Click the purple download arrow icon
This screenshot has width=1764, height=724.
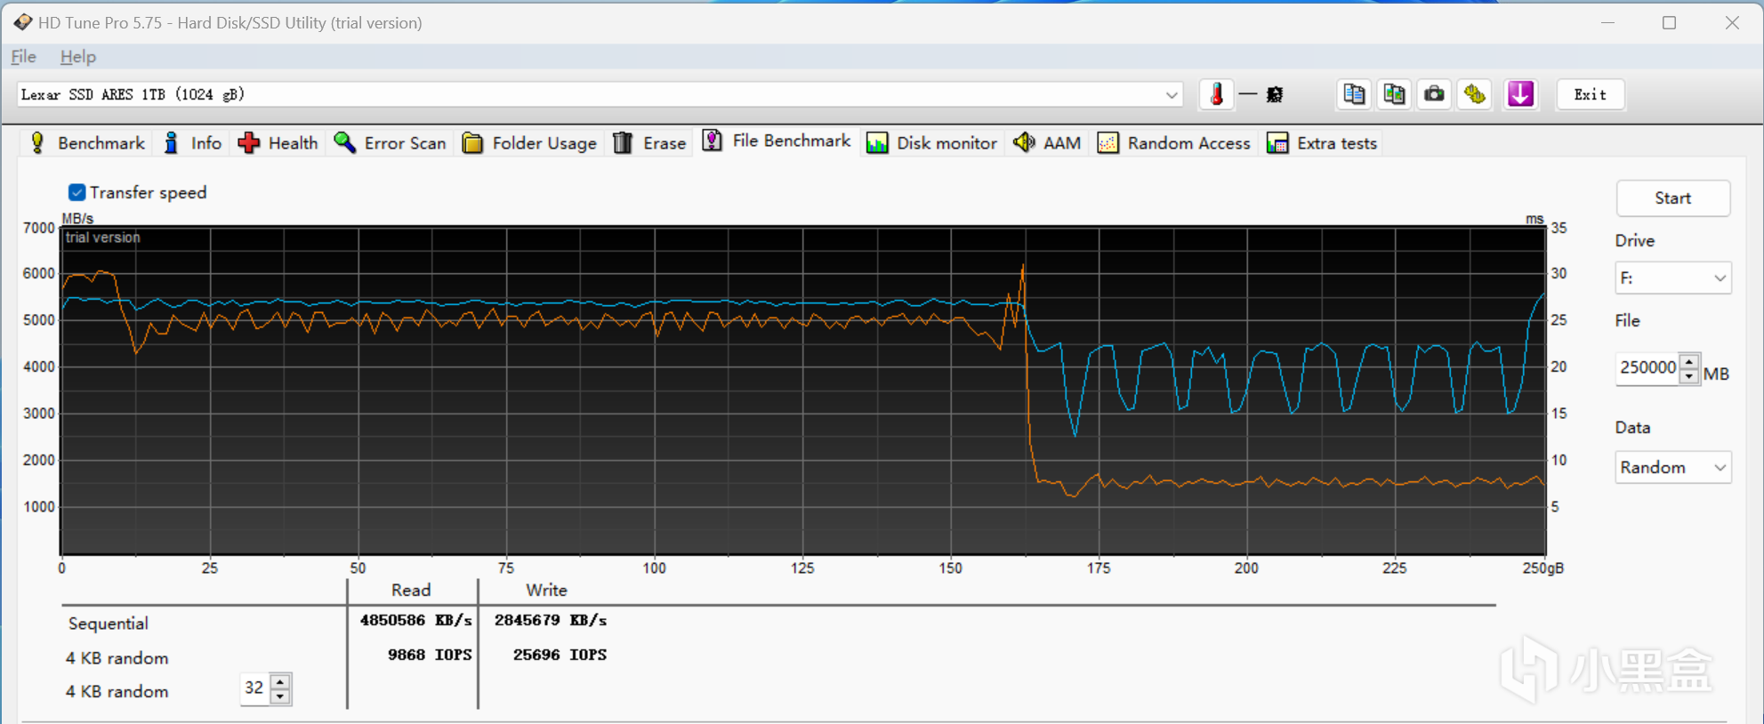pos(1520,94)
